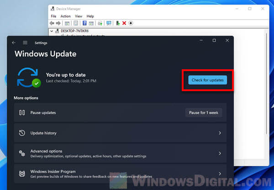This screenshot has width=274, height=190.
Task: Click the "More options" heading
Action: tap(26, 98)
